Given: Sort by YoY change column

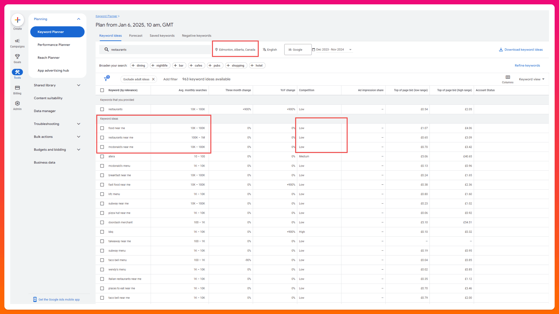Looking at the screenshot, I should [x=288, y=90].
